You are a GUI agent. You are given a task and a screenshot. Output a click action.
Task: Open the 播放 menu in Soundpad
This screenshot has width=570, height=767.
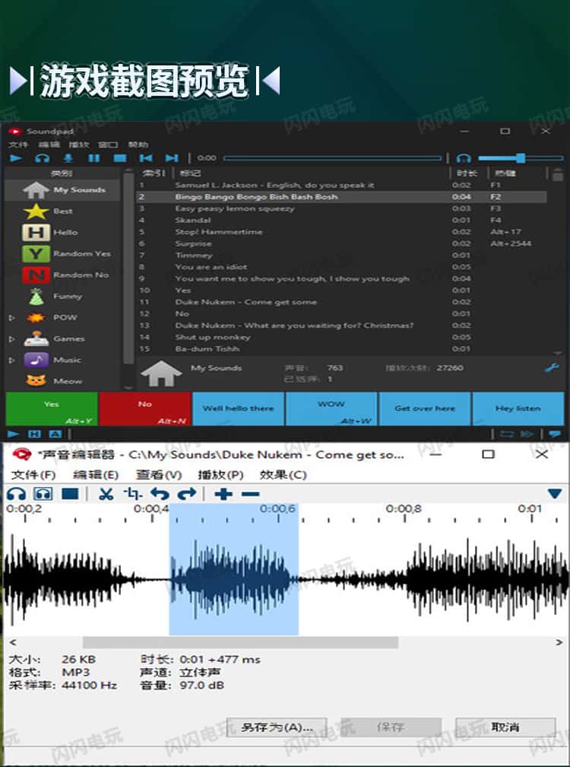78,145
